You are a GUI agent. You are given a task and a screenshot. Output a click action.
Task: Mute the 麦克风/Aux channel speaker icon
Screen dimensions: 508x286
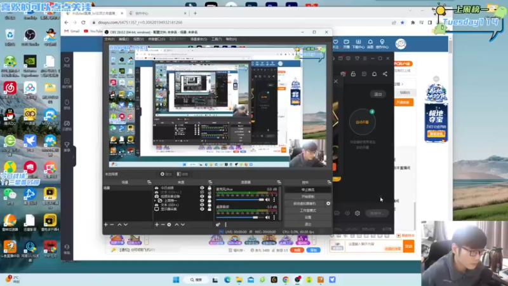point(267,200)
